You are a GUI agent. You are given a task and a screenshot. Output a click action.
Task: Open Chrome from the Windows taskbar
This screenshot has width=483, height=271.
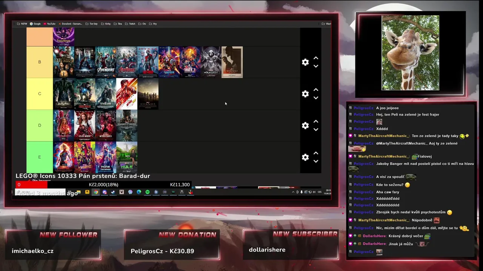pyautogui.click(x=96, y=192)
